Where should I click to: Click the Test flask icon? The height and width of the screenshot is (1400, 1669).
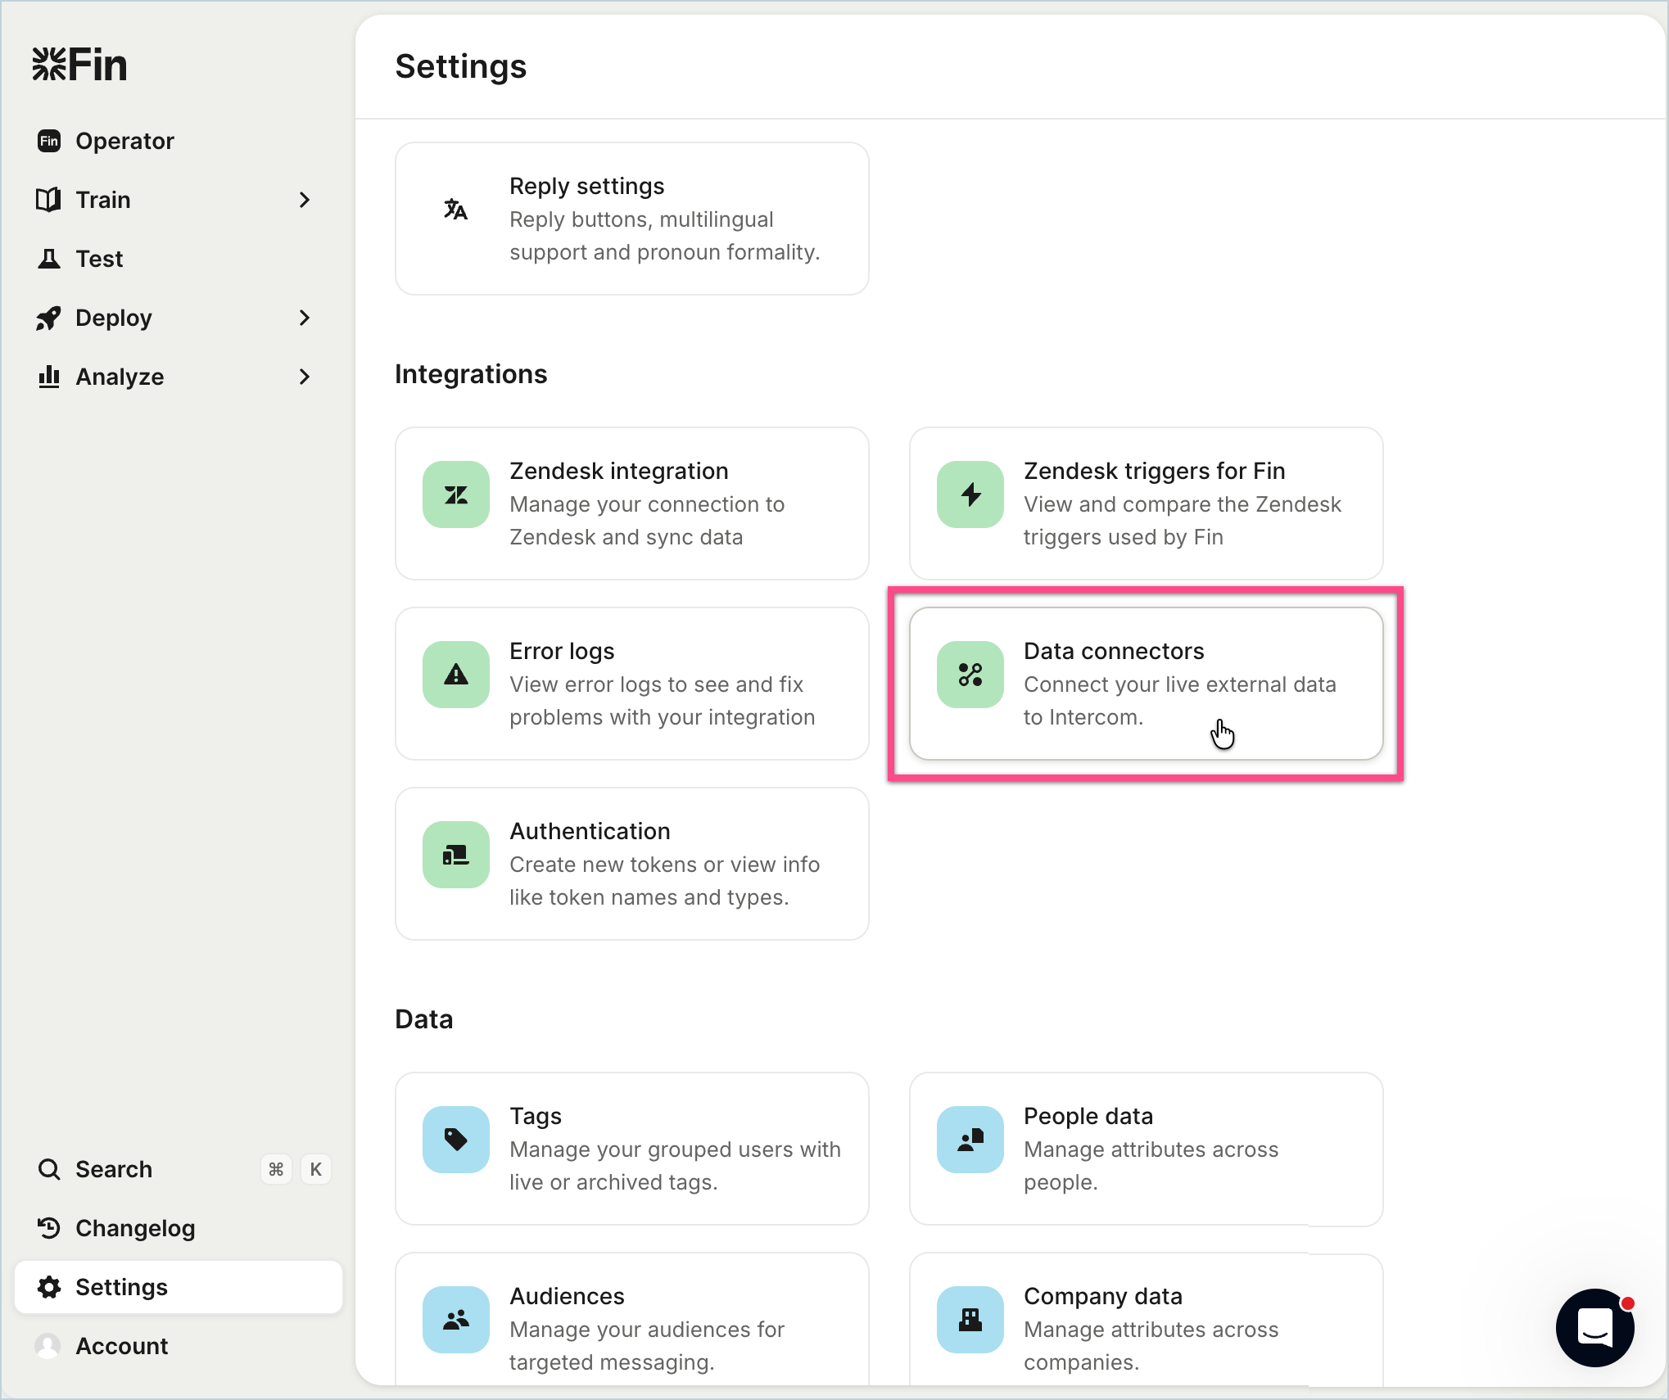49,259
